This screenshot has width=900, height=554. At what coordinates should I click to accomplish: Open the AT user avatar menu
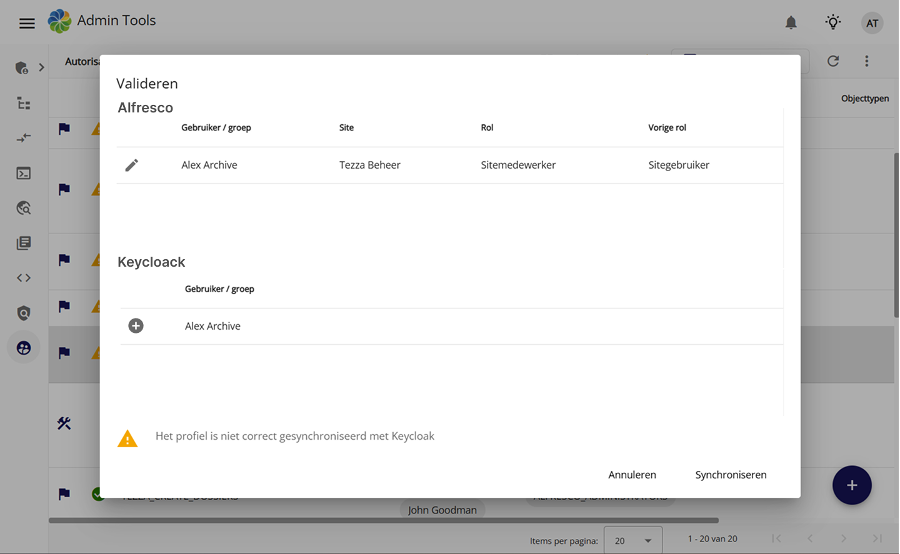pyautogui.click(x=872, y=23)
